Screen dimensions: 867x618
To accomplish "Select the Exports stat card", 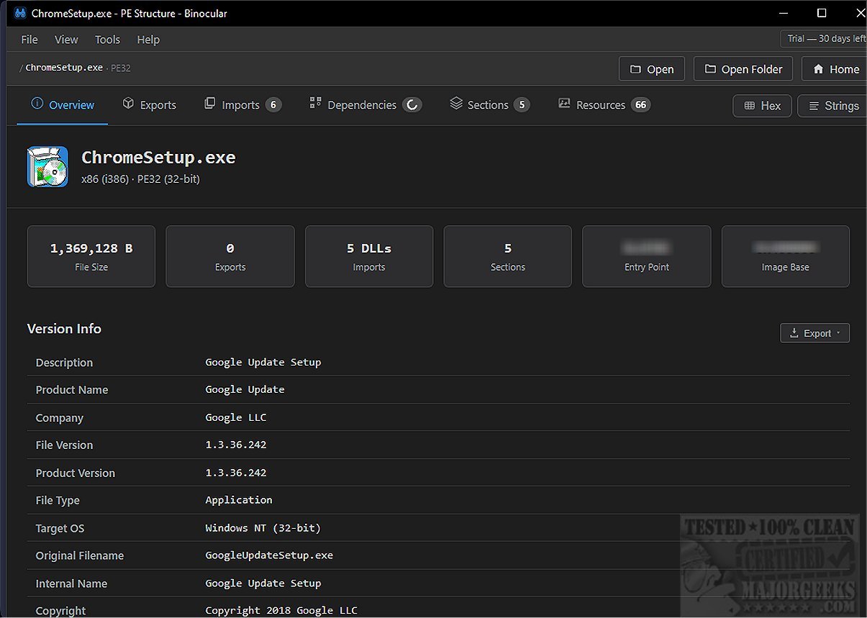I will click(x=230, y=256).
